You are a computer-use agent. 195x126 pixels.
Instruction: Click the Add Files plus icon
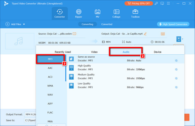coord(7,24)
